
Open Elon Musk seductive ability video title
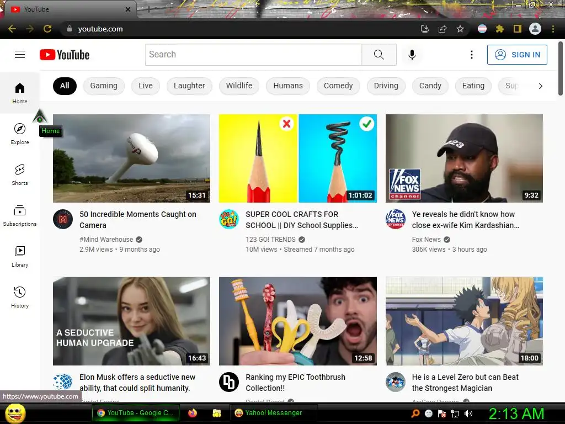(137, 383)
